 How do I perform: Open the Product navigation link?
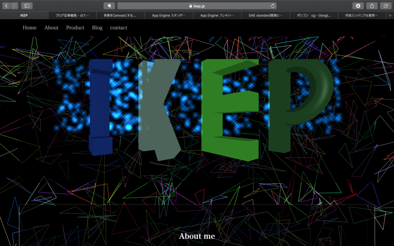[x=75, y=28]
